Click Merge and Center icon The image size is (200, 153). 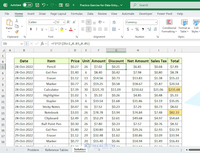114,29
